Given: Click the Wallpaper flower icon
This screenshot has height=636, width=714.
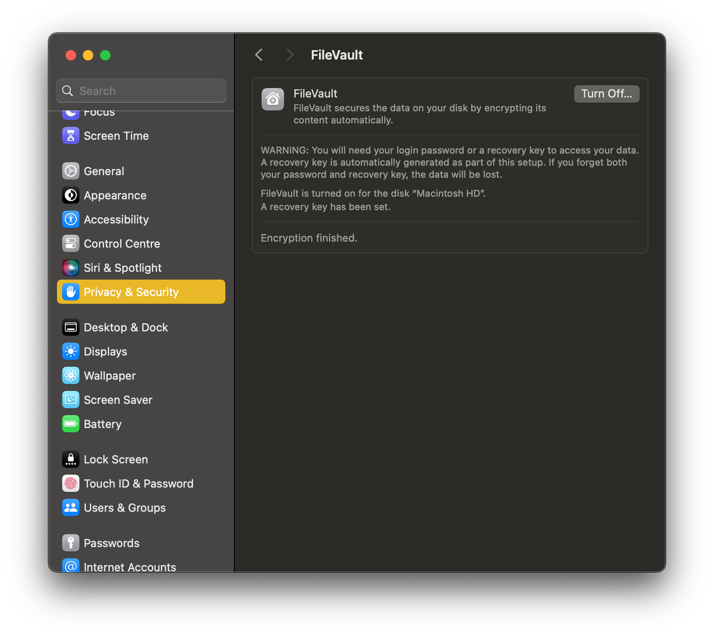Looking at the screenshot, I should (71, 376).
